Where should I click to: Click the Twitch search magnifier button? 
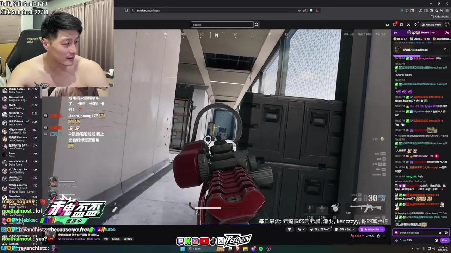[257, 25]
